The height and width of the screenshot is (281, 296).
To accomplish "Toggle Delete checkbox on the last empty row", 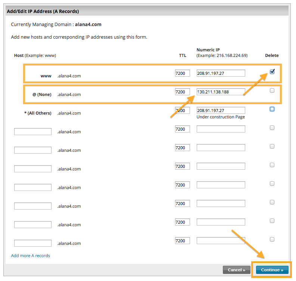I will point(272,239).
